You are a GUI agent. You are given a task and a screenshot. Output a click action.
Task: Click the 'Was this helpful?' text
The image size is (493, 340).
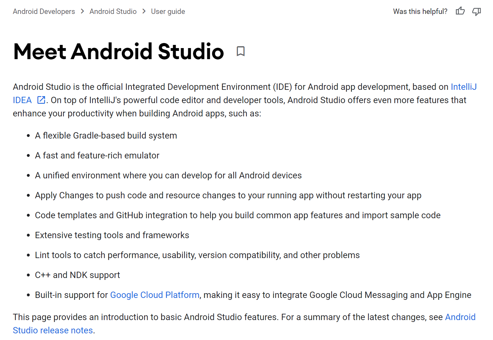tap(420, 11)
